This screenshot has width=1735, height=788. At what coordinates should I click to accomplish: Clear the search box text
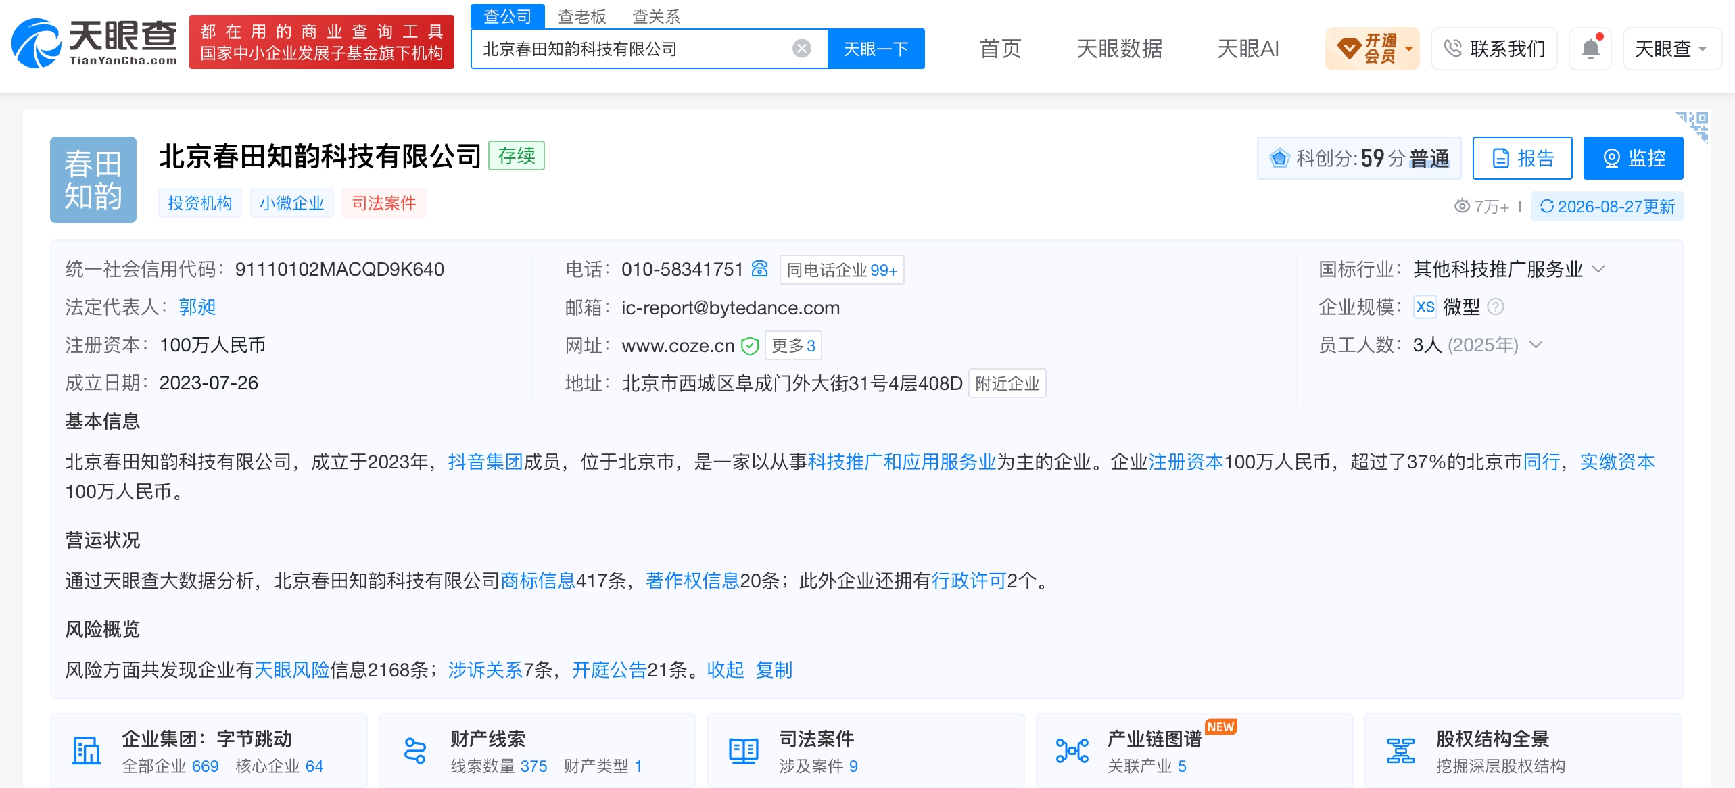coord(802,49)
